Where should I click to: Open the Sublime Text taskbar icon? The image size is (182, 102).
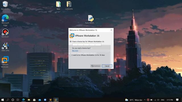coord(51,100)
